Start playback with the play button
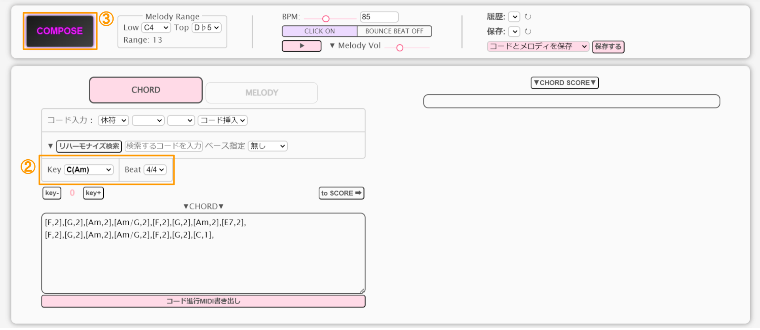The image size is (760, 330). click(302, 46)
